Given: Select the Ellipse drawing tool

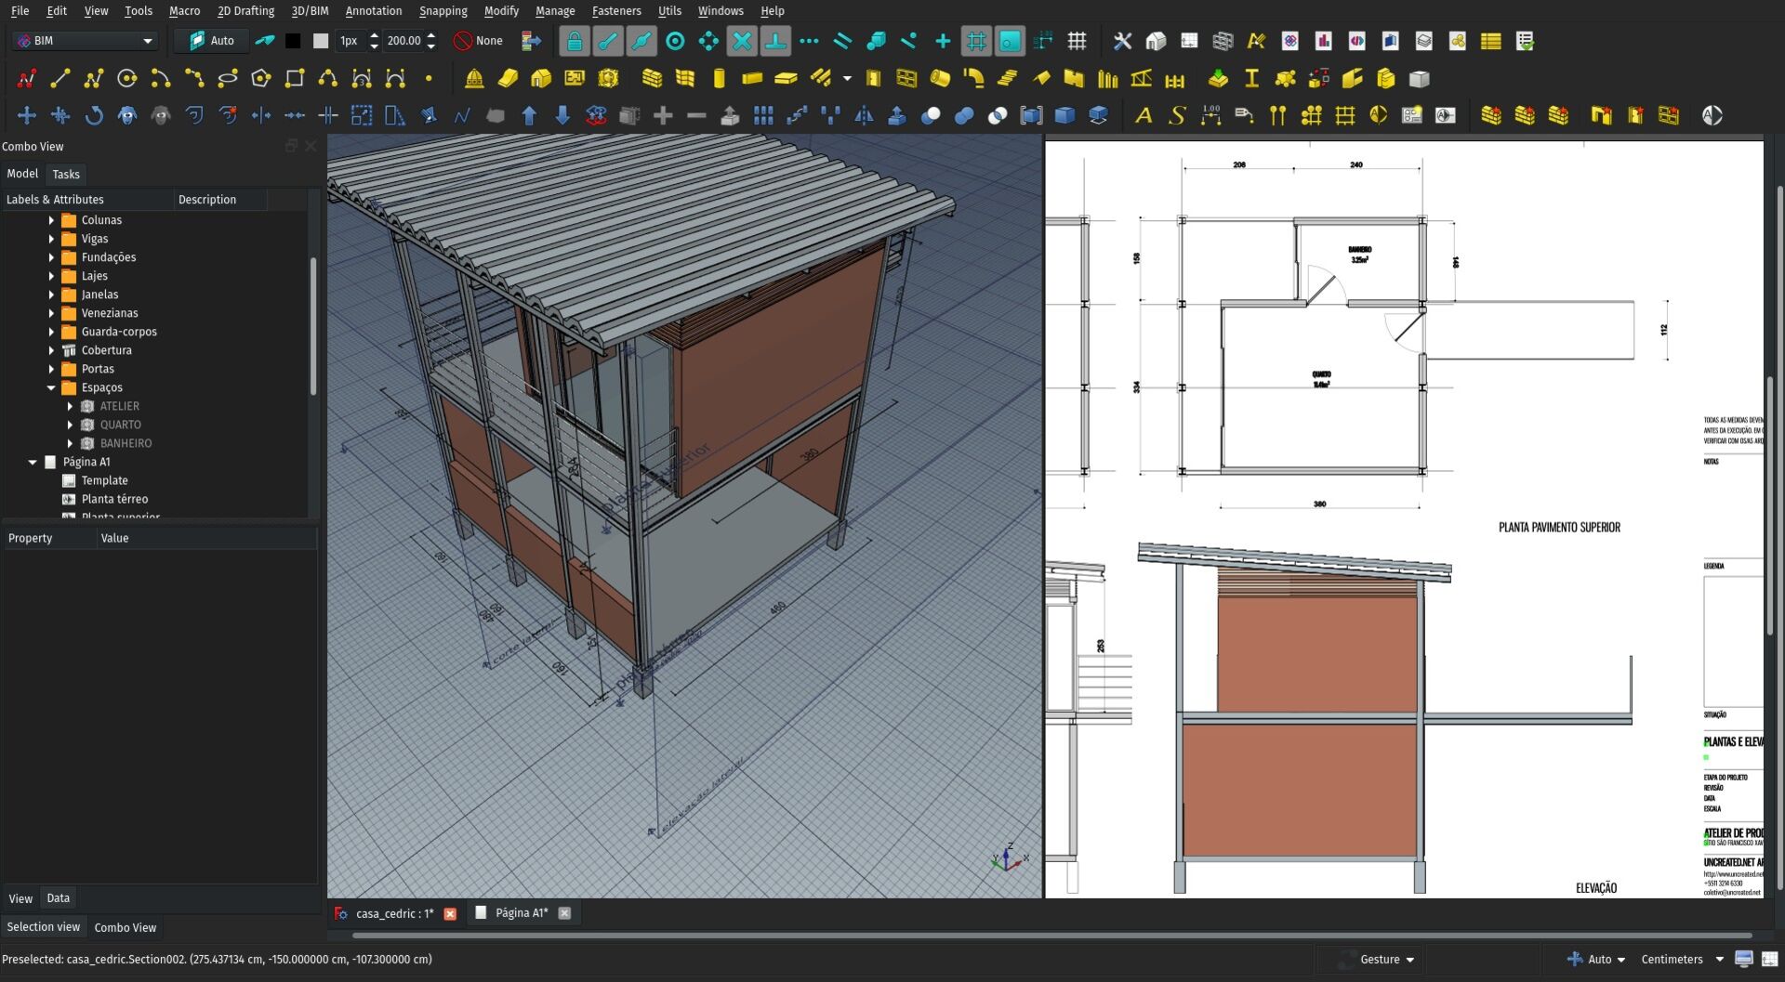Looking at the screenshot, I should point(228,79).
